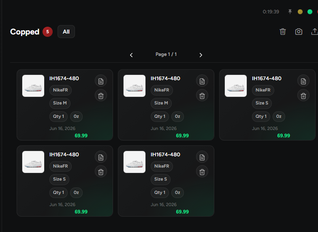Click NikeFR tag on top-right card
This screenshot has height=232, width=318.
pos(263,90)
